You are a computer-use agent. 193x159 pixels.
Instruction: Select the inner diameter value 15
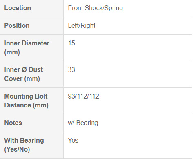[x=71, y=43]
